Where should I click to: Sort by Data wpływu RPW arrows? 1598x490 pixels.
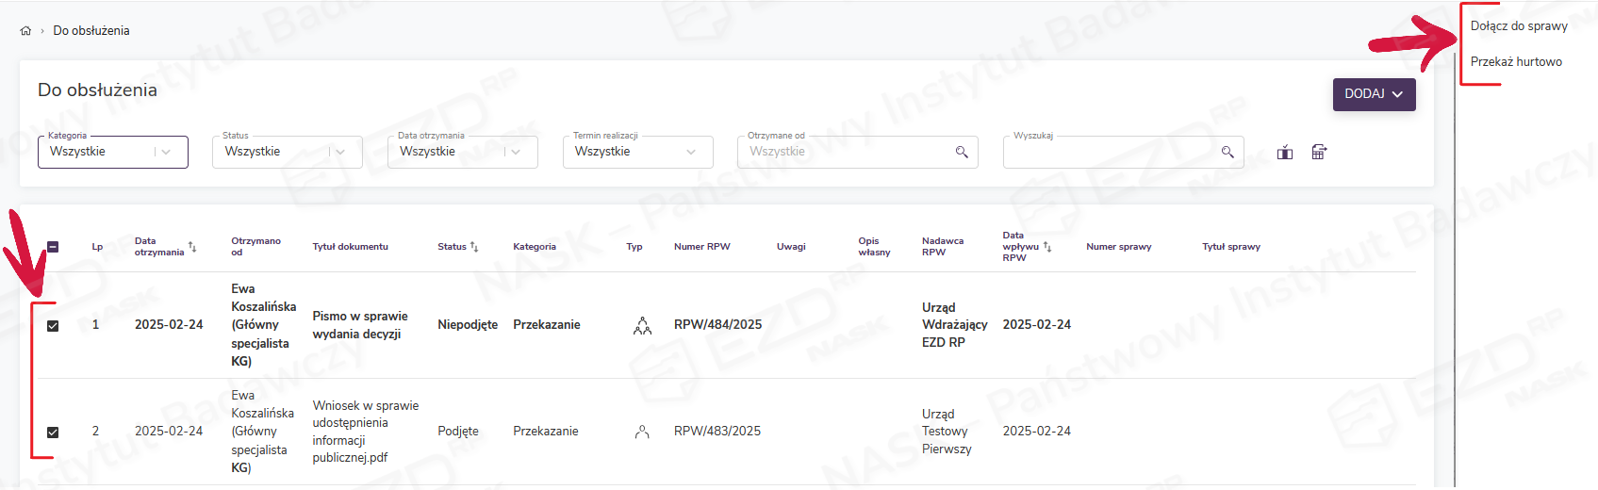tap(1047, 247)
